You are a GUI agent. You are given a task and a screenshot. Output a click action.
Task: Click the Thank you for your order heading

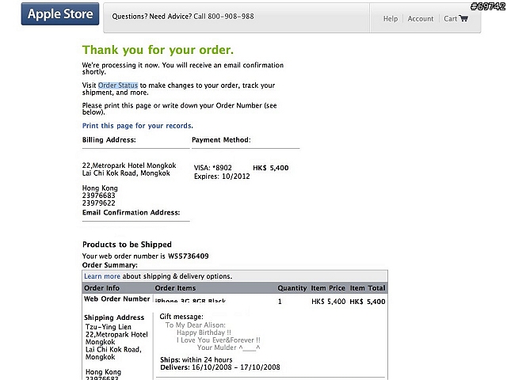pos(158,50)
